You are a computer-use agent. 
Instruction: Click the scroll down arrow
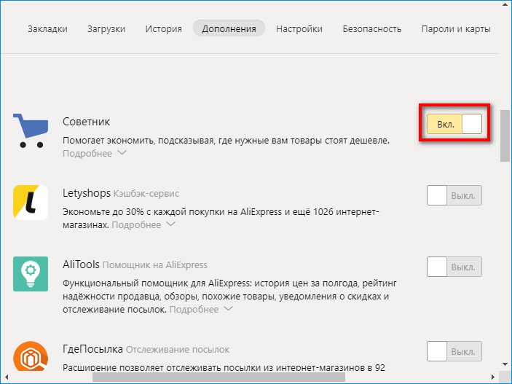tap(505, 364)
